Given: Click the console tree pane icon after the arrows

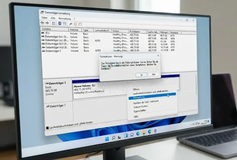Looking at the screenshot, I should point(53,23).
